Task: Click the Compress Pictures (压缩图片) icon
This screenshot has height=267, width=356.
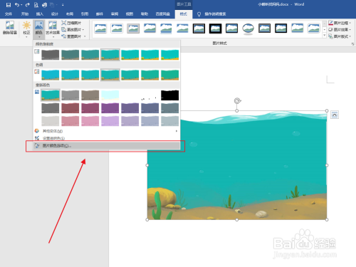Action: tap(64, 23)
